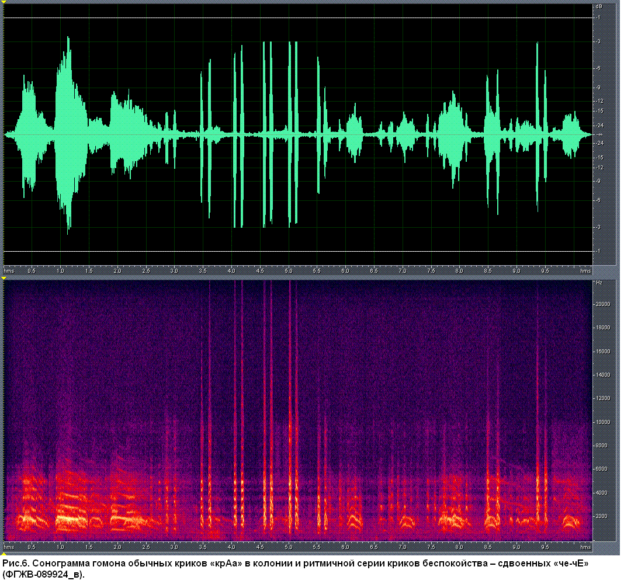Click 5.5 on the spectrogram time ruler
This screenshot has width=624, height=584.
coord(317,547)
